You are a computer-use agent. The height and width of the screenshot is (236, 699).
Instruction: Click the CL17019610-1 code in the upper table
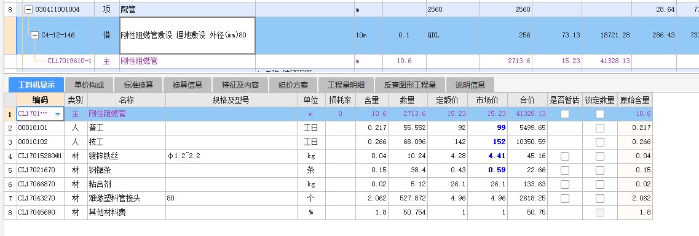69,61
